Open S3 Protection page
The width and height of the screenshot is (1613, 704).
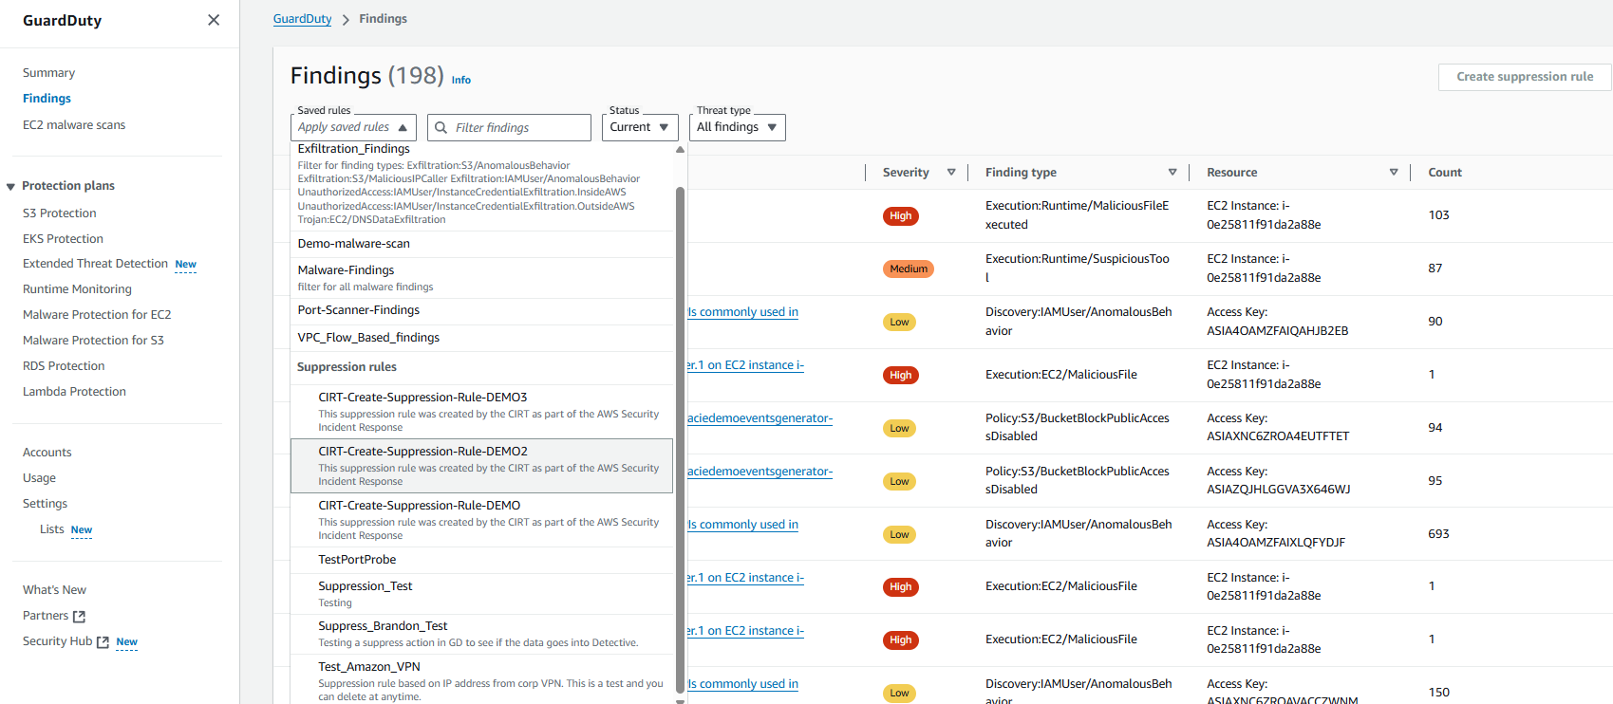pos(60,213)
